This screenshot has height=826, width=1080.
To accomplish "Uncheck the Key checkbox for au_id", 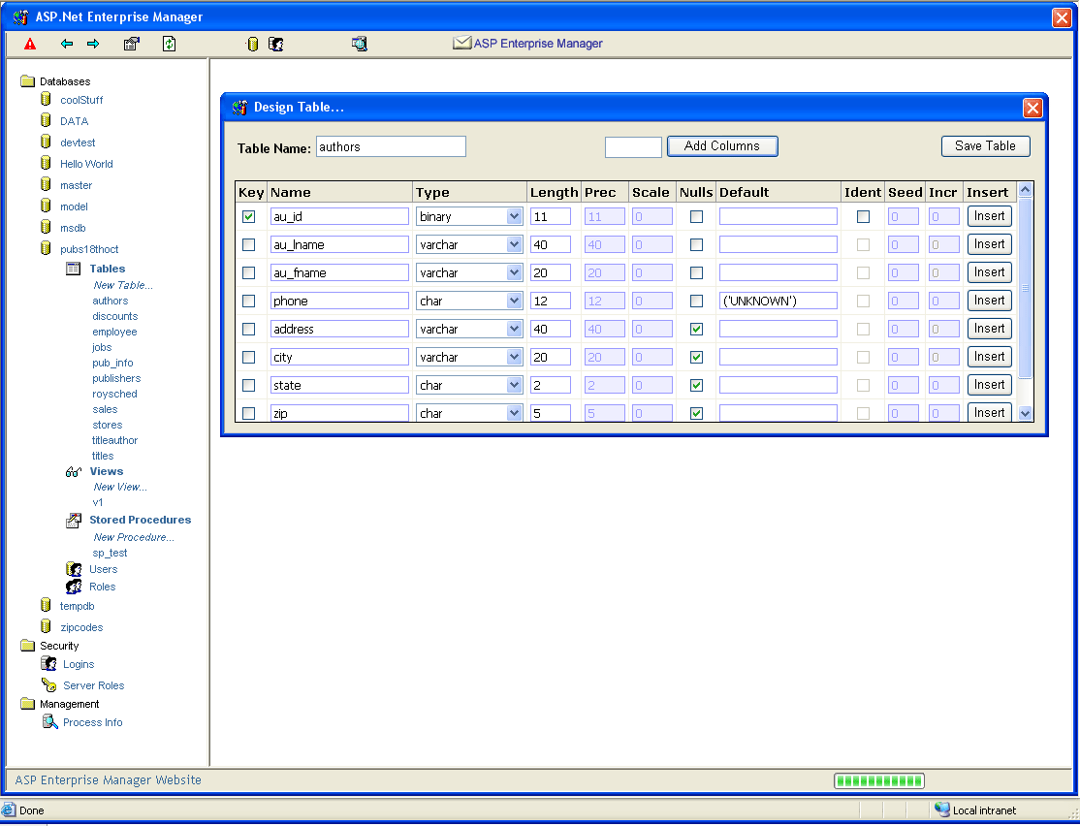I will point(248,216).
